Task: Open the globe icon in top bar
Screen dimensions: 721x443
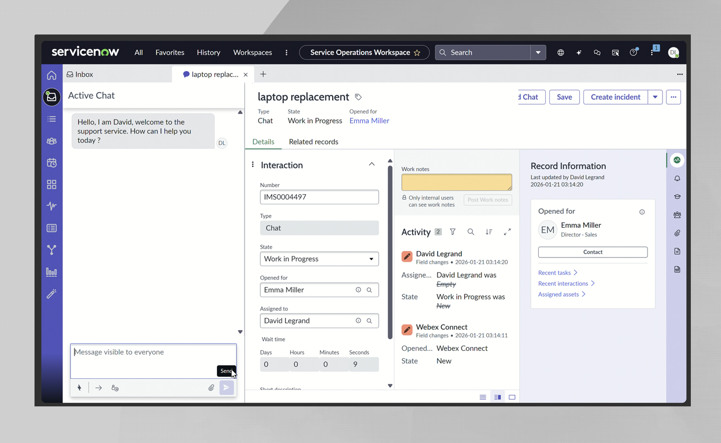Action: tap(561, 53)
